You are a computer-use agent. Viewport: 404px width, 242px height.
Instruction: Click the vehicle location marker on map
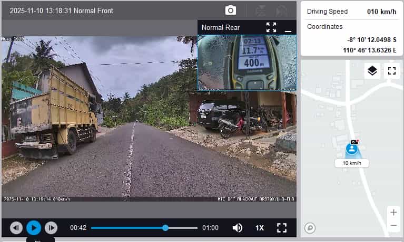pyautogui.click(x=352, y=149)
